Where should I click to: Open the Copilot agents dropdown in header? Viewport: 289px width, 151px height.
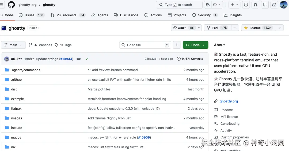tap(217, 5)
